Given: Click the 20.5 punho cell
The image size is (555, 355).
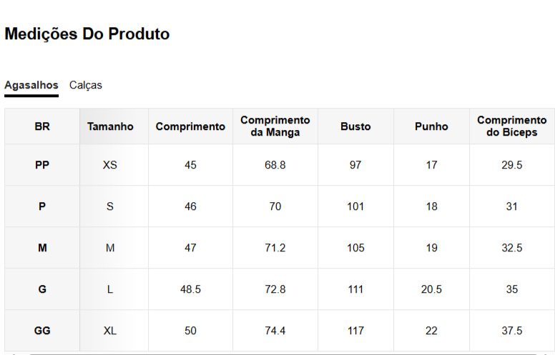Looking at the screenshot, I should [x=431, y=289].
